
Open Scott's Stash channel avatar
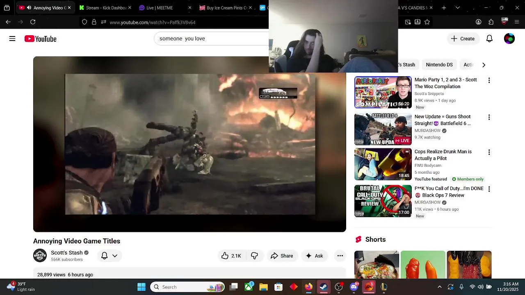click(40, 256)
